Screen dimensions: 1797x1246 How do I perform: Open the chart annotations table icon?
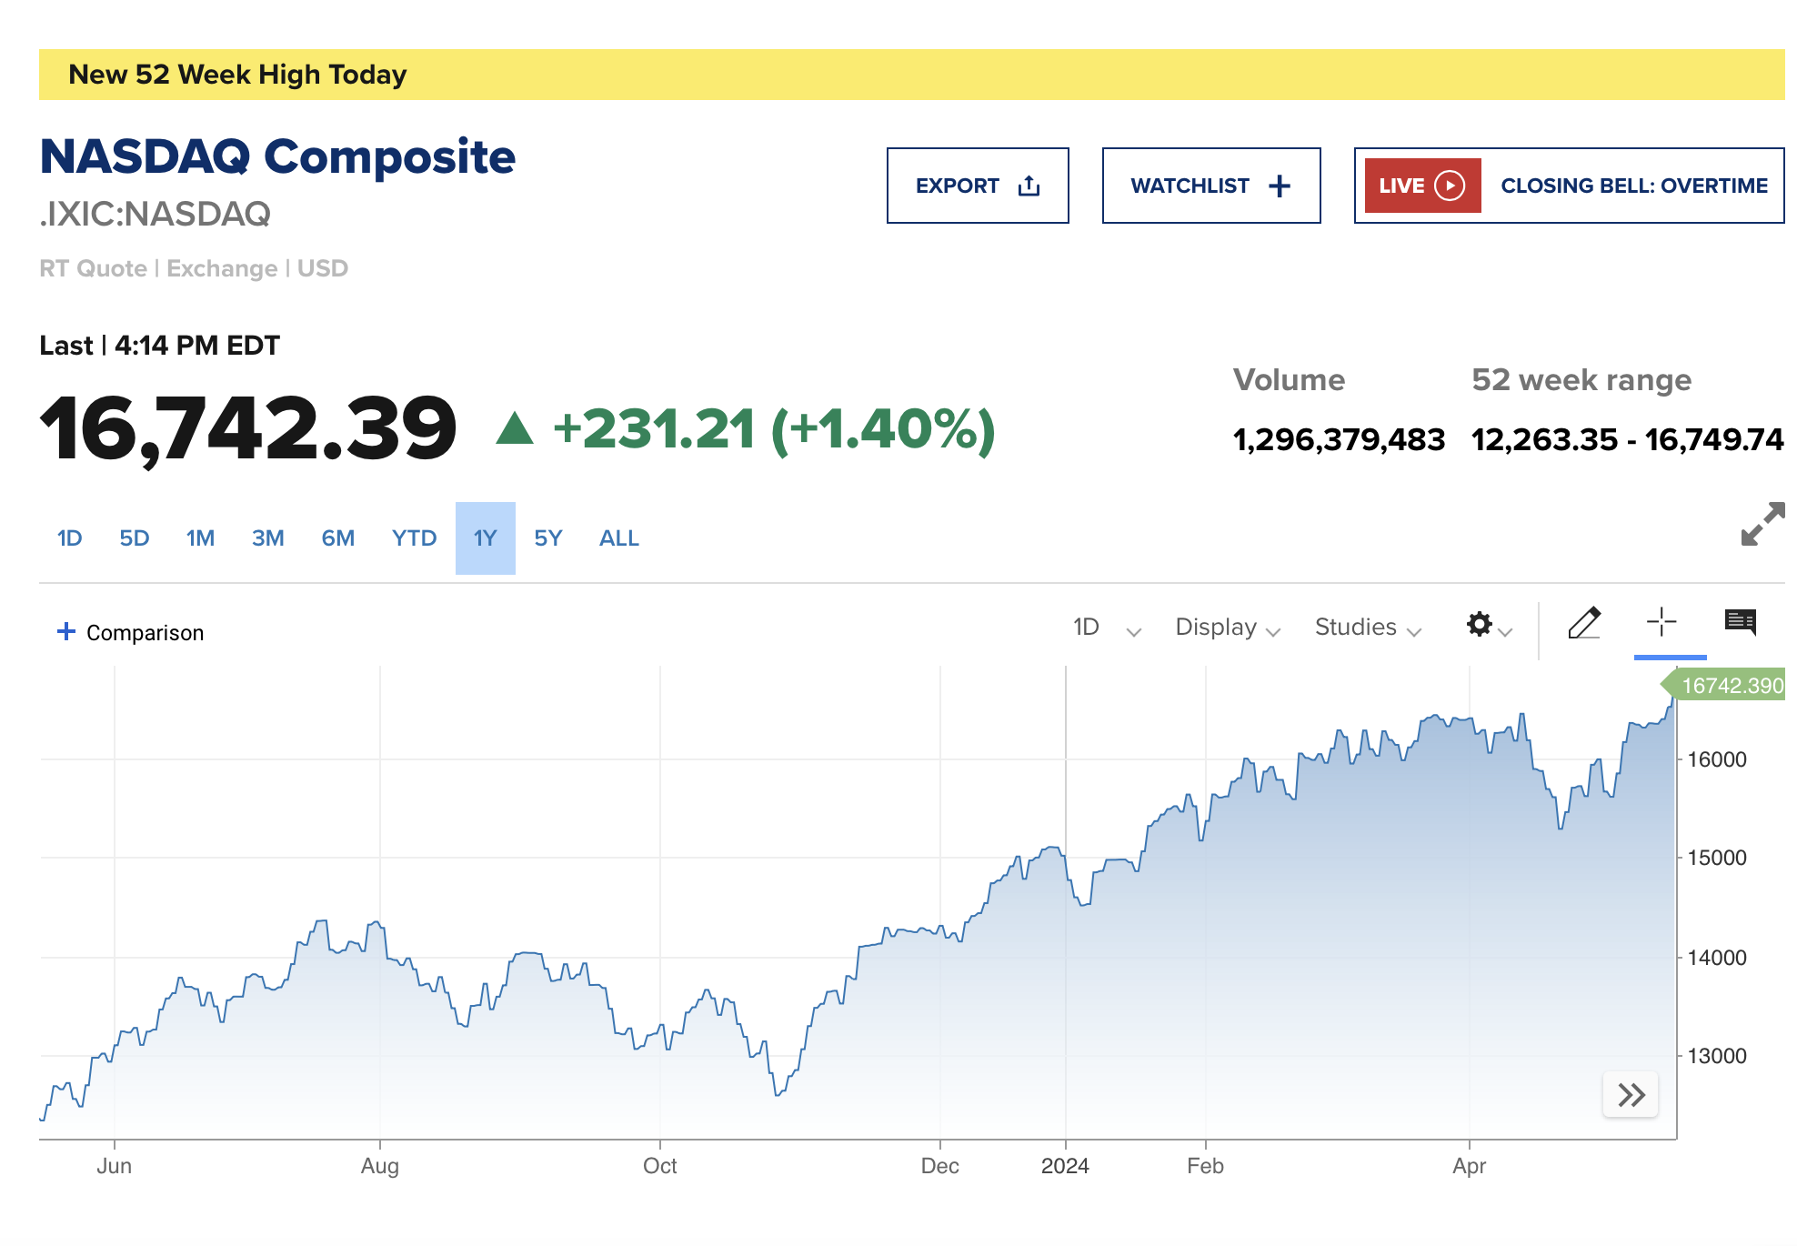pyautogui.click(x=1740, y=623)
